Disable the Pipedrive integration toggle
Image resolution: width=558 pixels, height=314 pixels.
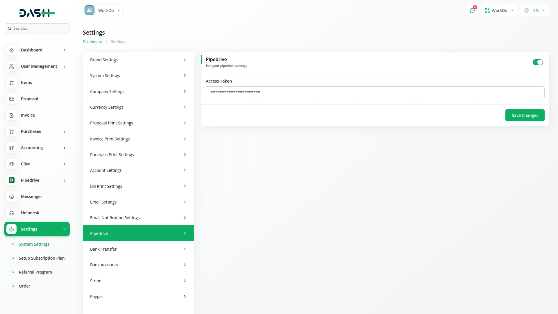point(538,62)
